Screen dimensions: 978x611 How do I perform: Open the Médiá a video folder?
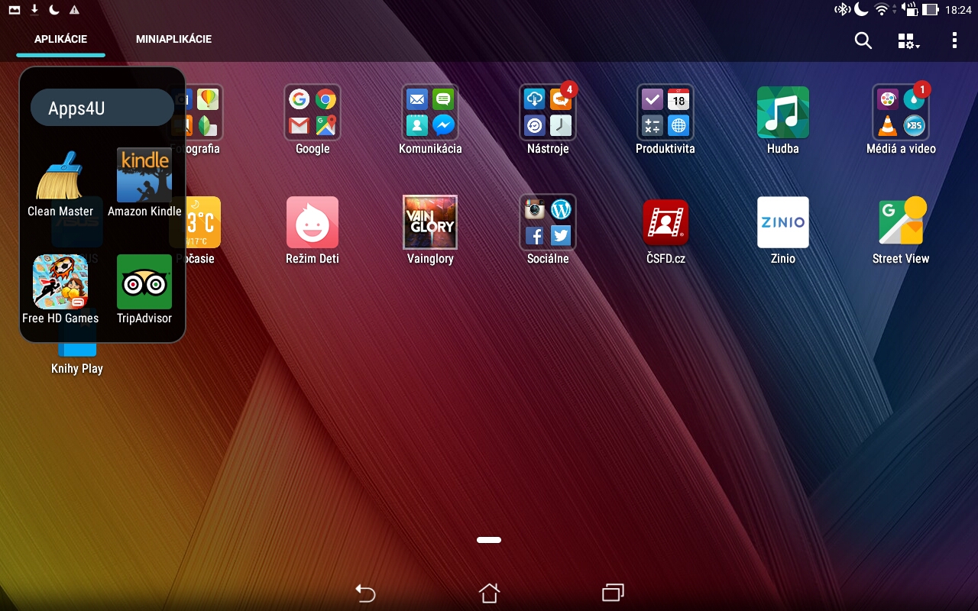click(x=901, y=112)
